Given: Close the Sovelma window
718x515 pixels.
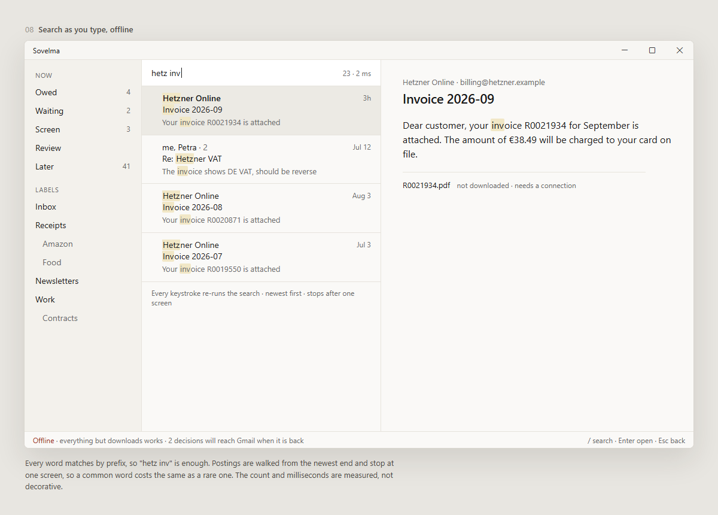Looking at the screenshot, I should 680,50.
